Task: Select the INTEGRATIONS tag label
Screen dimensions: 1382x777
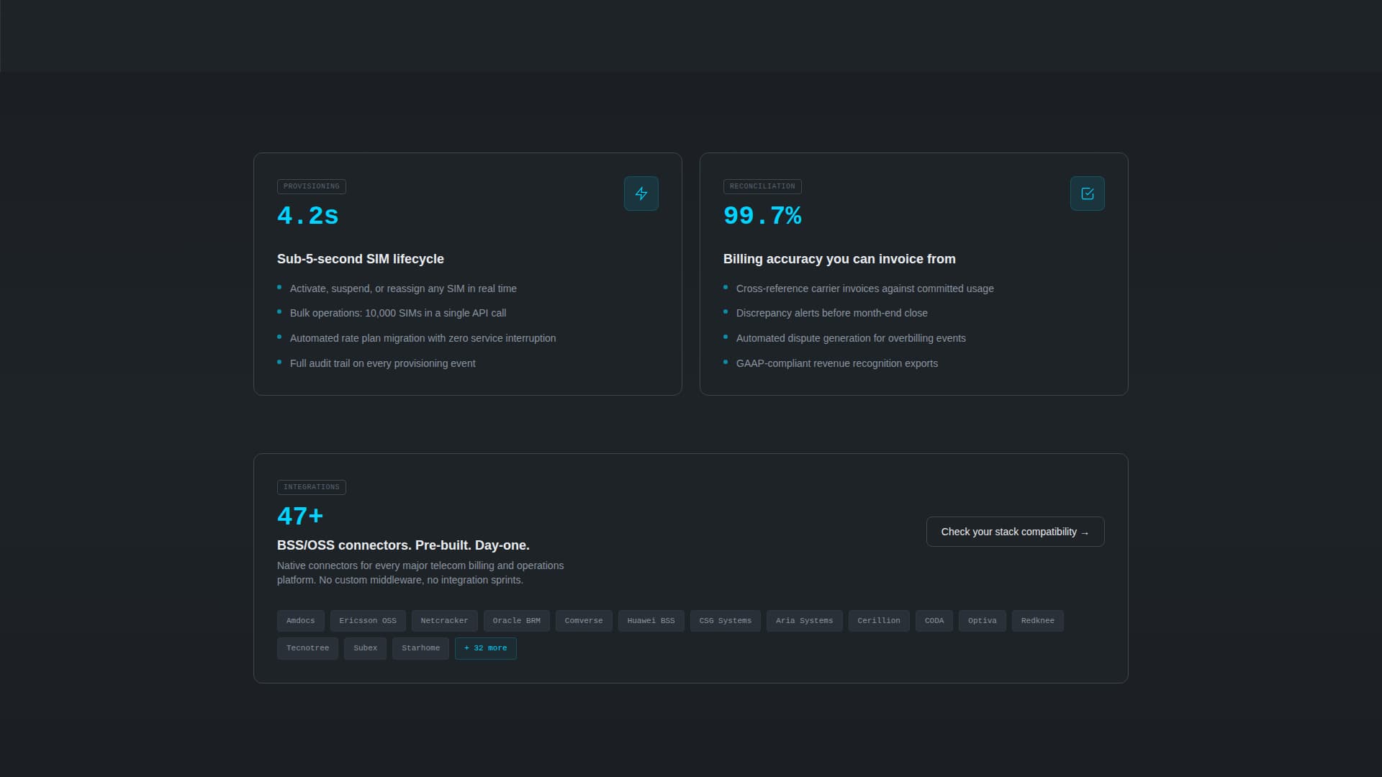Action: click(x=311, y=487)
